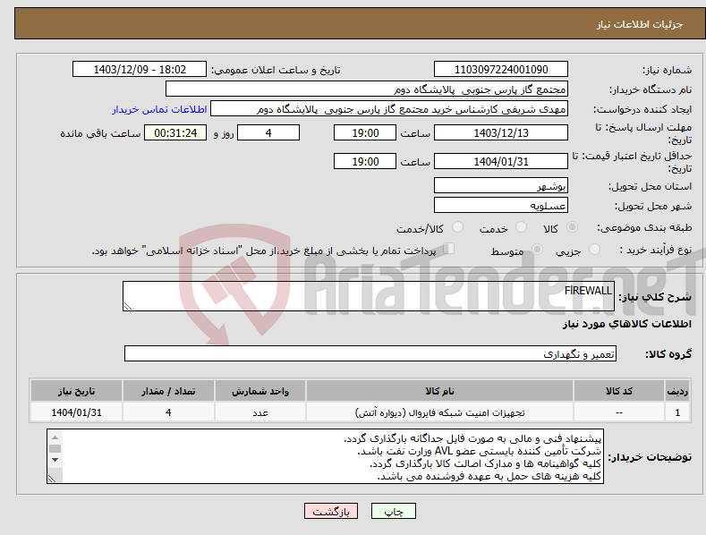Click the delivery province field بوشهر
Screen dimensions: 706x535
[501, 185]
